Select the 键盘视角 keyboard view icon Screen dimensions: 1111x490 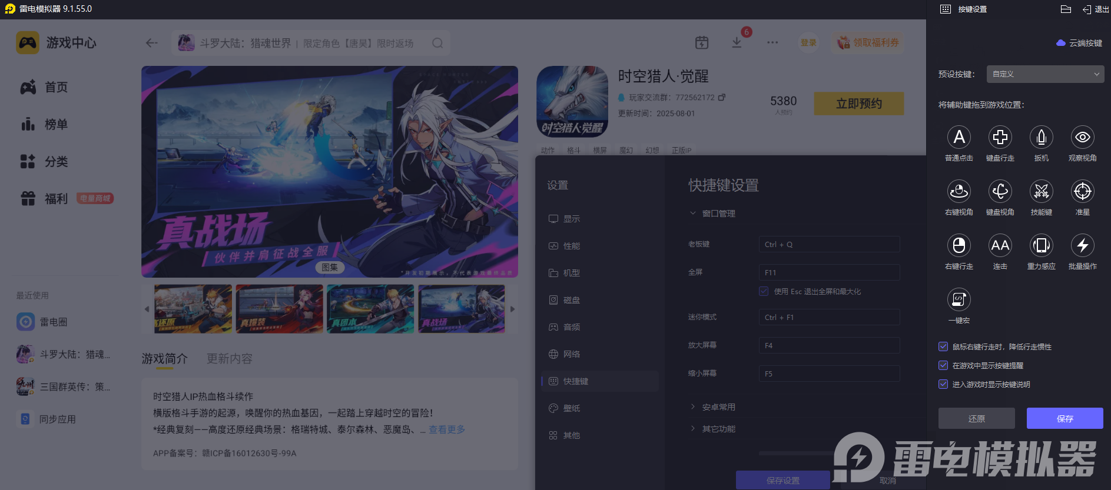tap(1000, 191)
